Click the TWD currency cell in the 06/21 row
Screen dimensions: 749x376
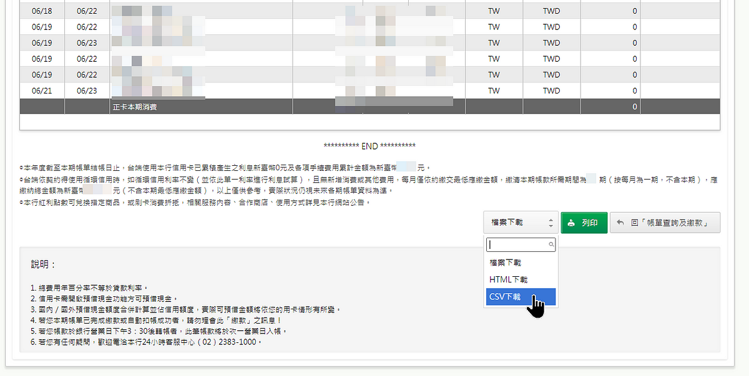(551, 90)
